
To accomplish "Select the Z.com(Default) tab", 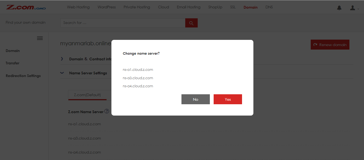I will click(x=87, y=95).
